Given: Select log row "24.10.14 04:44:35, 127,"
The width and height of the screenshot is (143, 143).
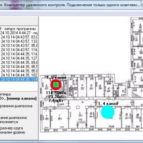Looking at the screenshot, I should click(x=19, y=58).
